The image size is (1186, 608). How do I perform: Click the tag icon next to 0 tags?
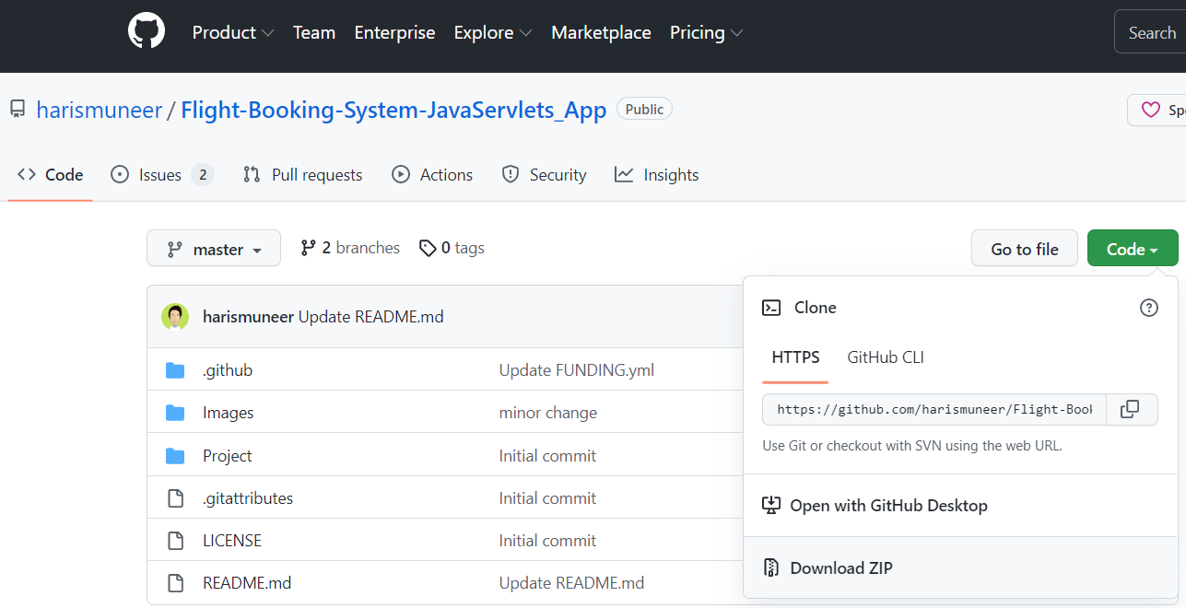click(428, 248)
